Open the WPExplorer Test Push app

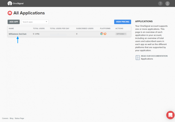click(x=17, y=34)
